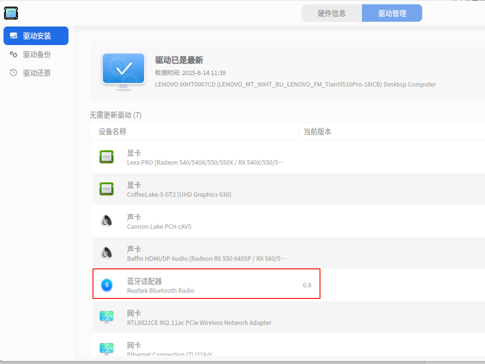The width and height of the screenshot is (485, 364).
Task: Click the Bluetooth icon for Realtek Bluetooth Radio
Action: click(x=106, y=285)
